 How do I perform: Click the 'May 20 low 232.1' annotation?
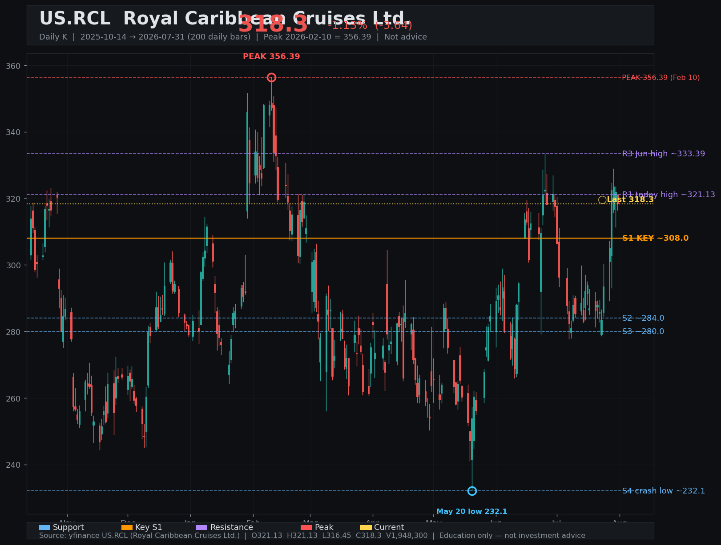(x=471, y=512)
